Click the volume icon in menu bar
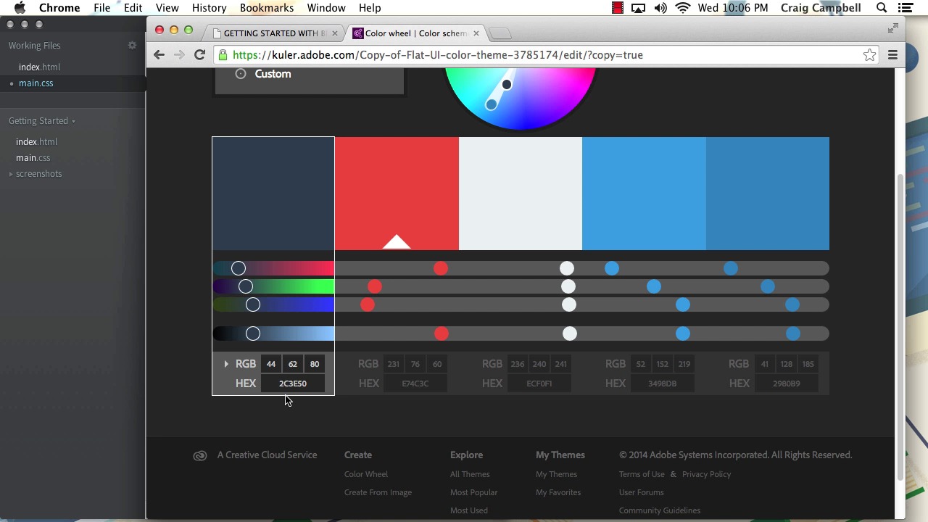Screen dimensions: 928x522 (x=660, y=8)
